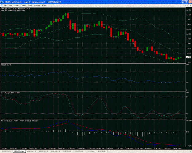
Task: Click the GBPUSD,Daily price label on chart
Action: [15, 9]
